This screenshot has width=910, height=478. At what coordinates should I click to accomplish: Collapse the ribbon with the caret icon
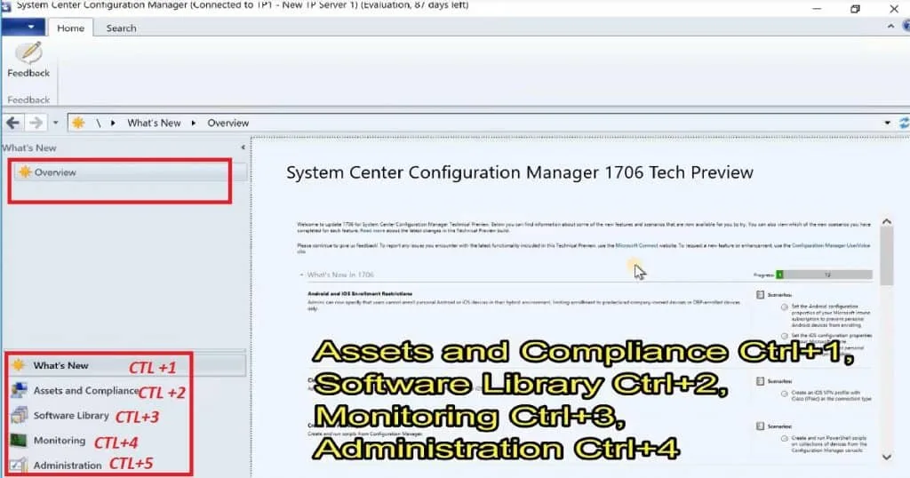[x=890, y=27]
